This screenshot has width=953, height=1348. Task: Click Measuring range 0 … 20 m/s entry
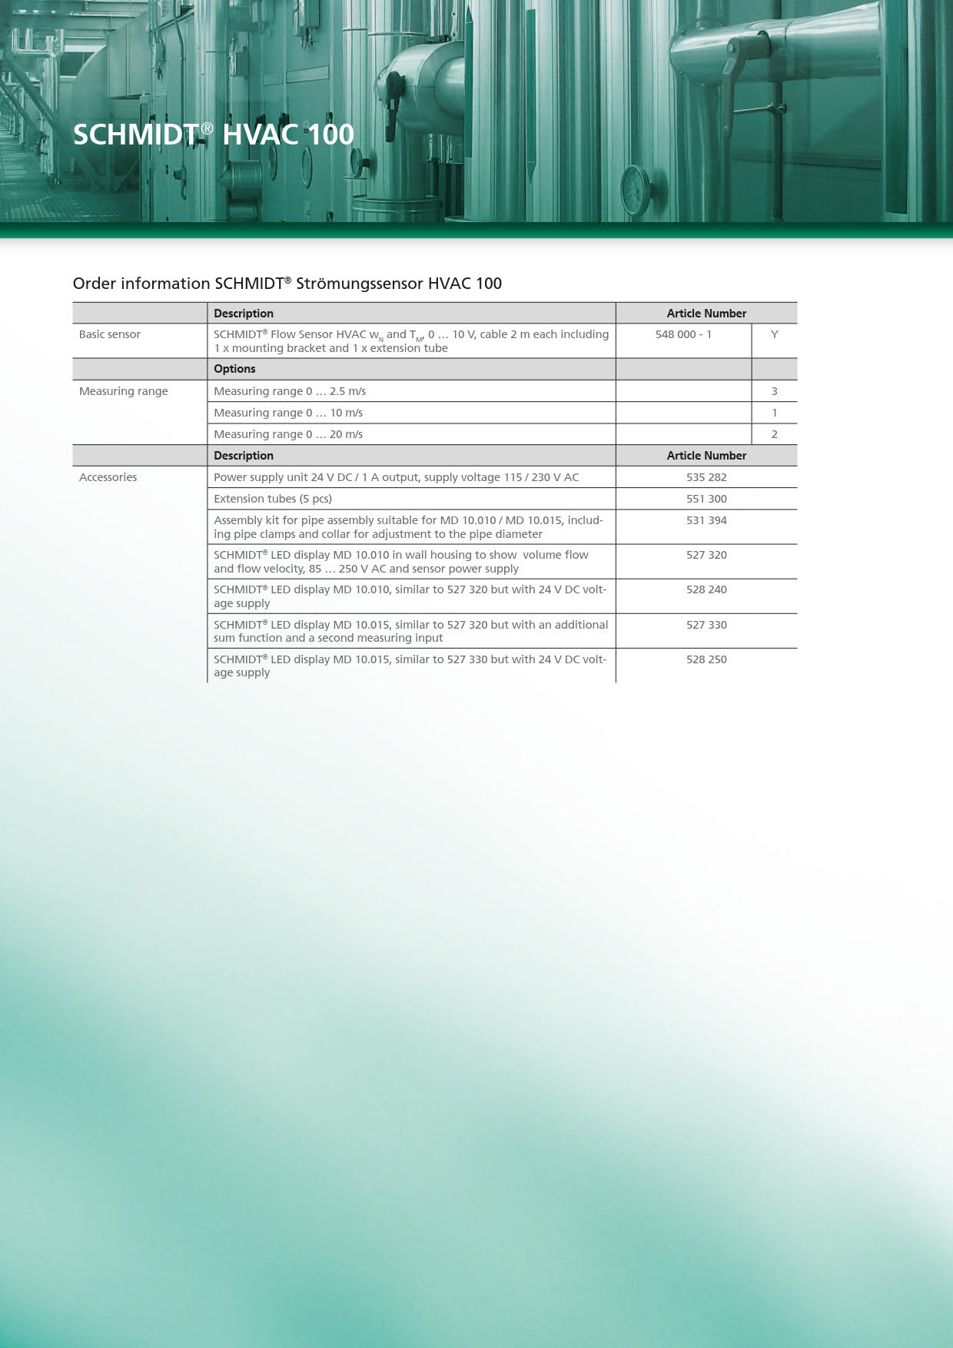(x=288, y=434)
